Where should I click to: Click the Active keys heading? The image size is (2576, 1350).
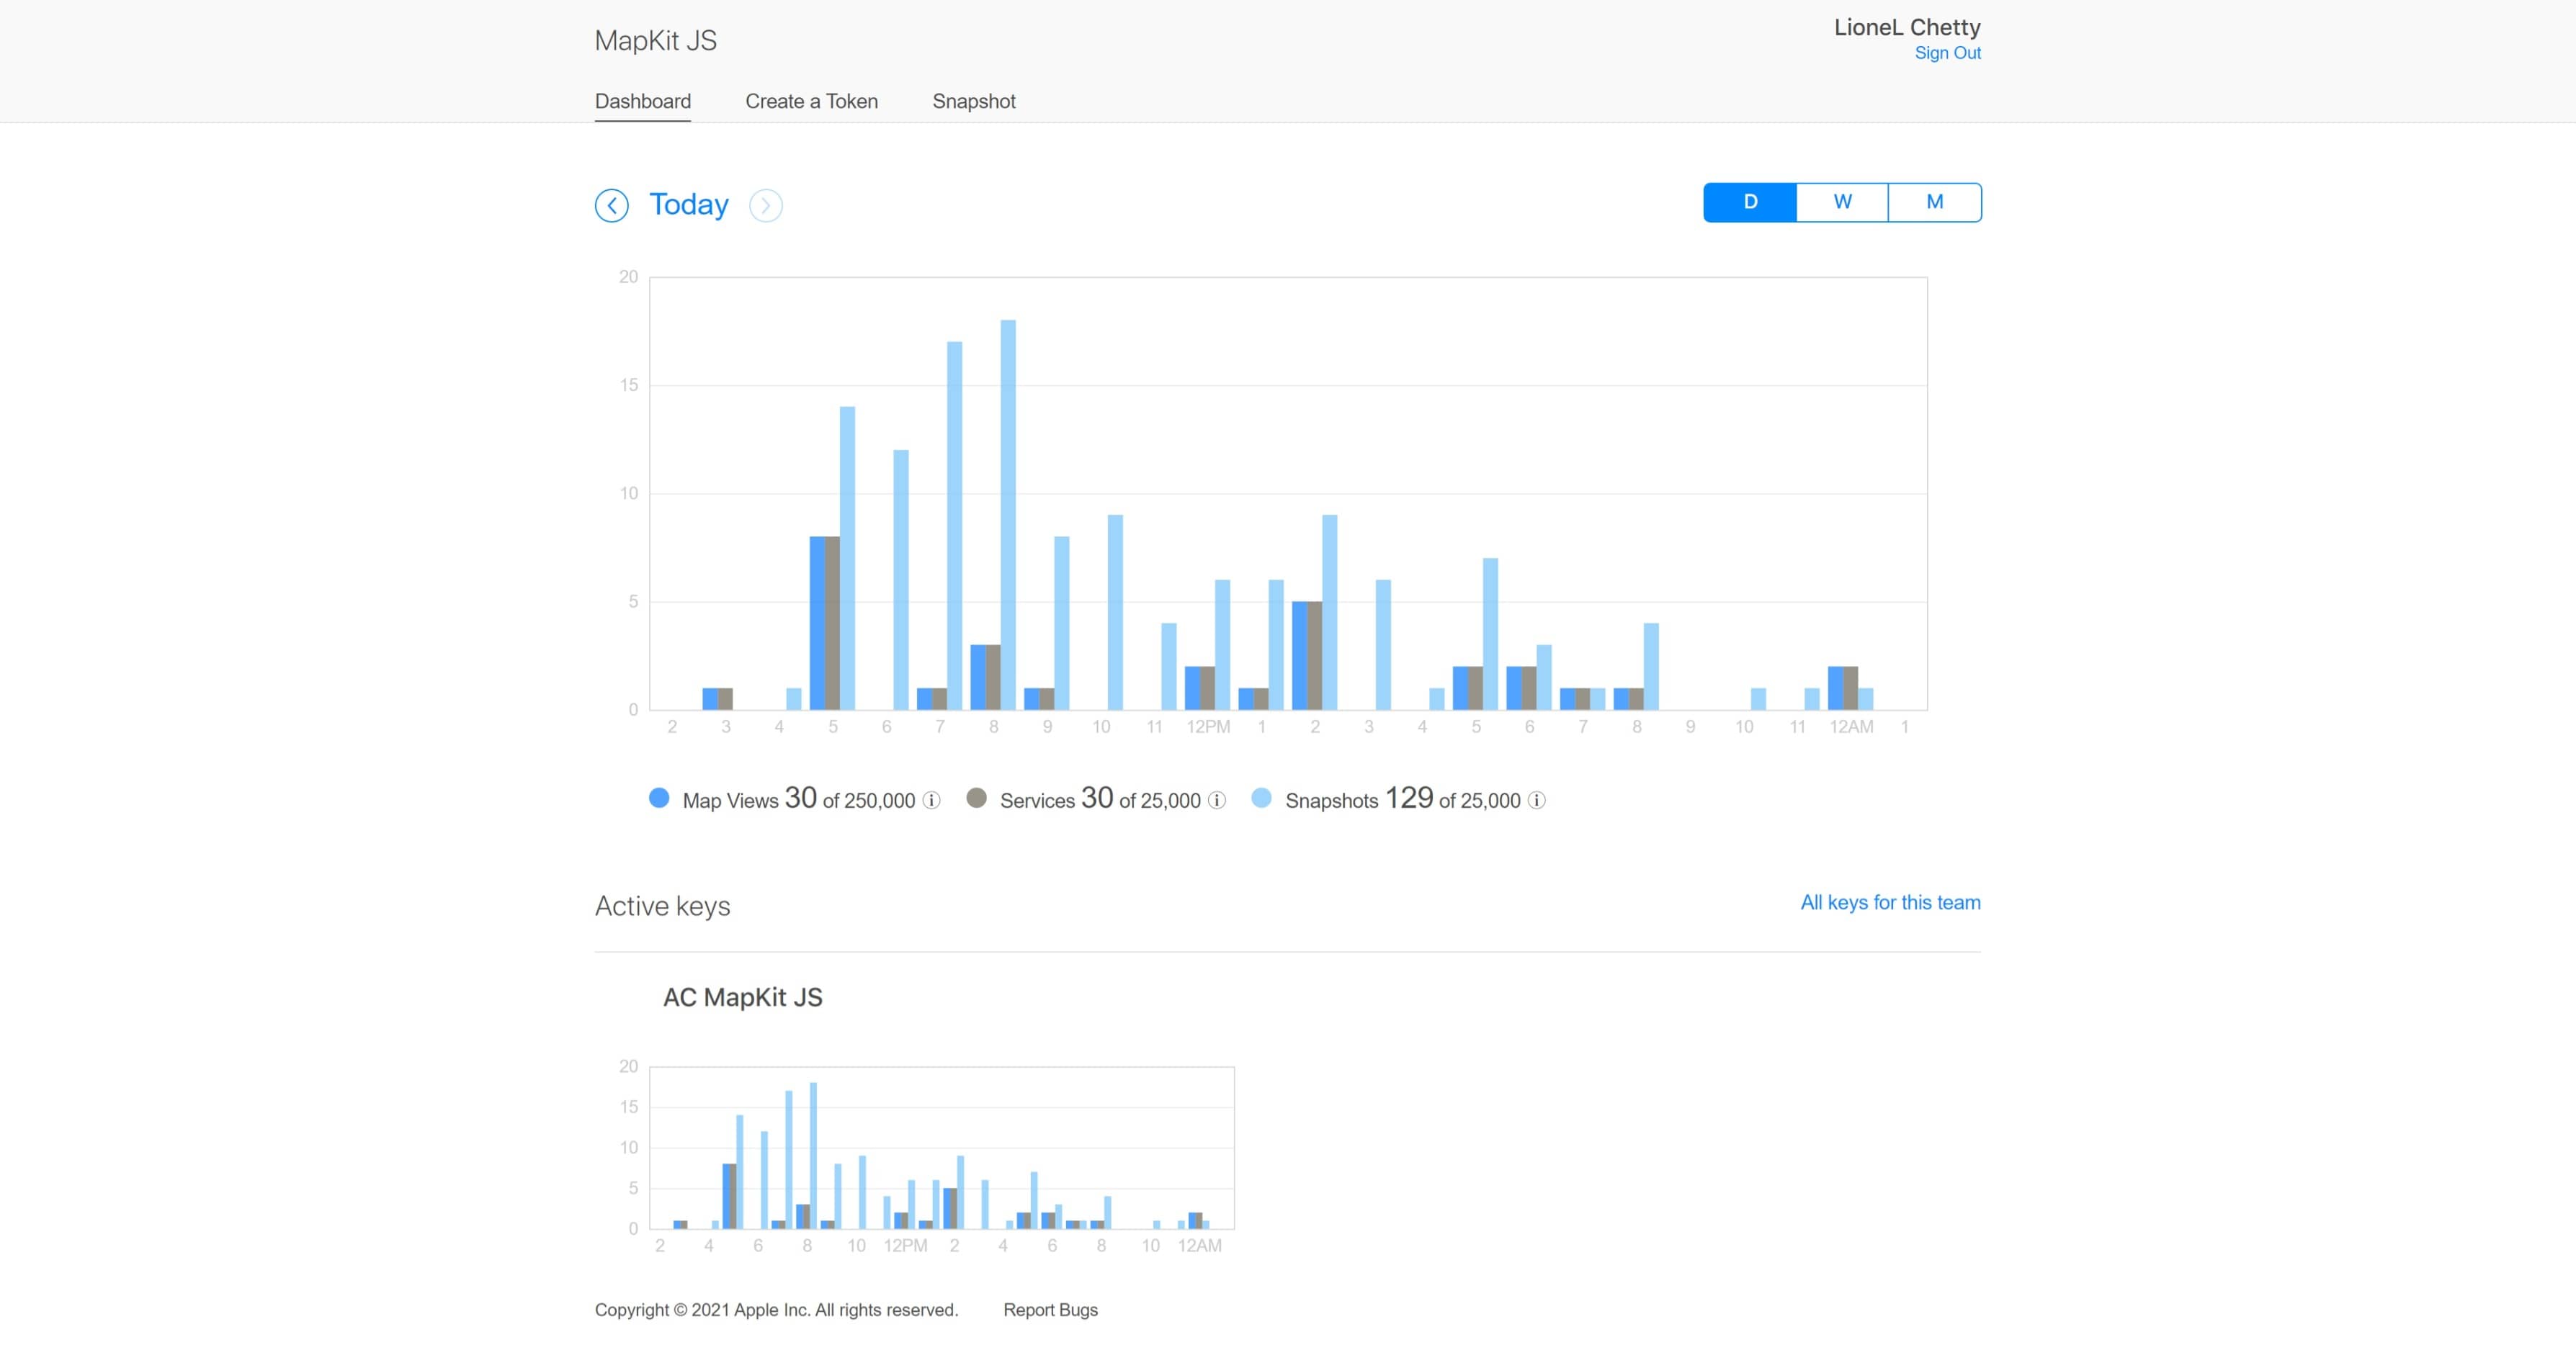(x=662, y=905)
